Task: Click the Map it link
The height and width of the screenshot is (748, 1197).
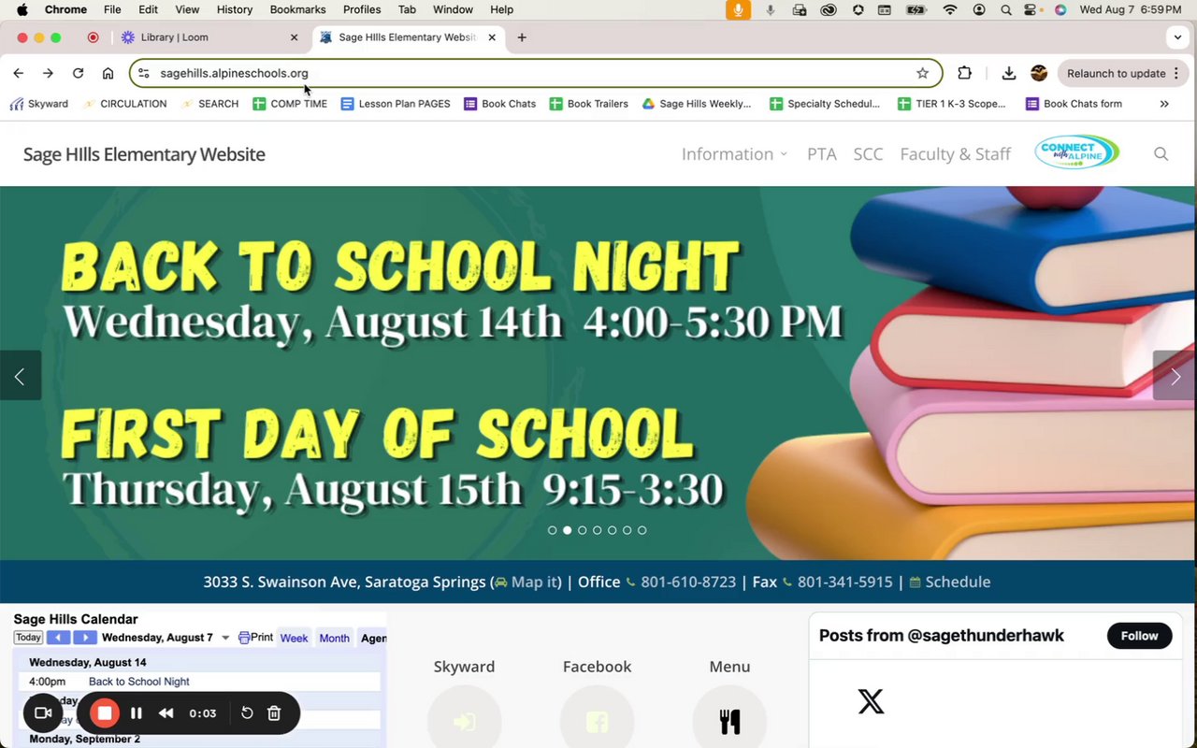Action: [x=527, y=582]
